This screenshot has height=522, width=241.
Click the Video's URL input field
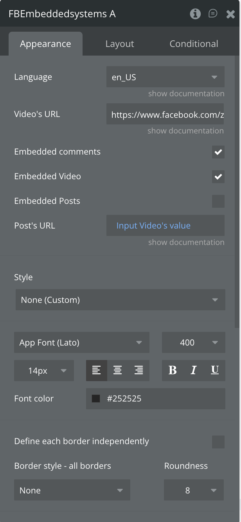pyautogui.click(x=165, y=114)
